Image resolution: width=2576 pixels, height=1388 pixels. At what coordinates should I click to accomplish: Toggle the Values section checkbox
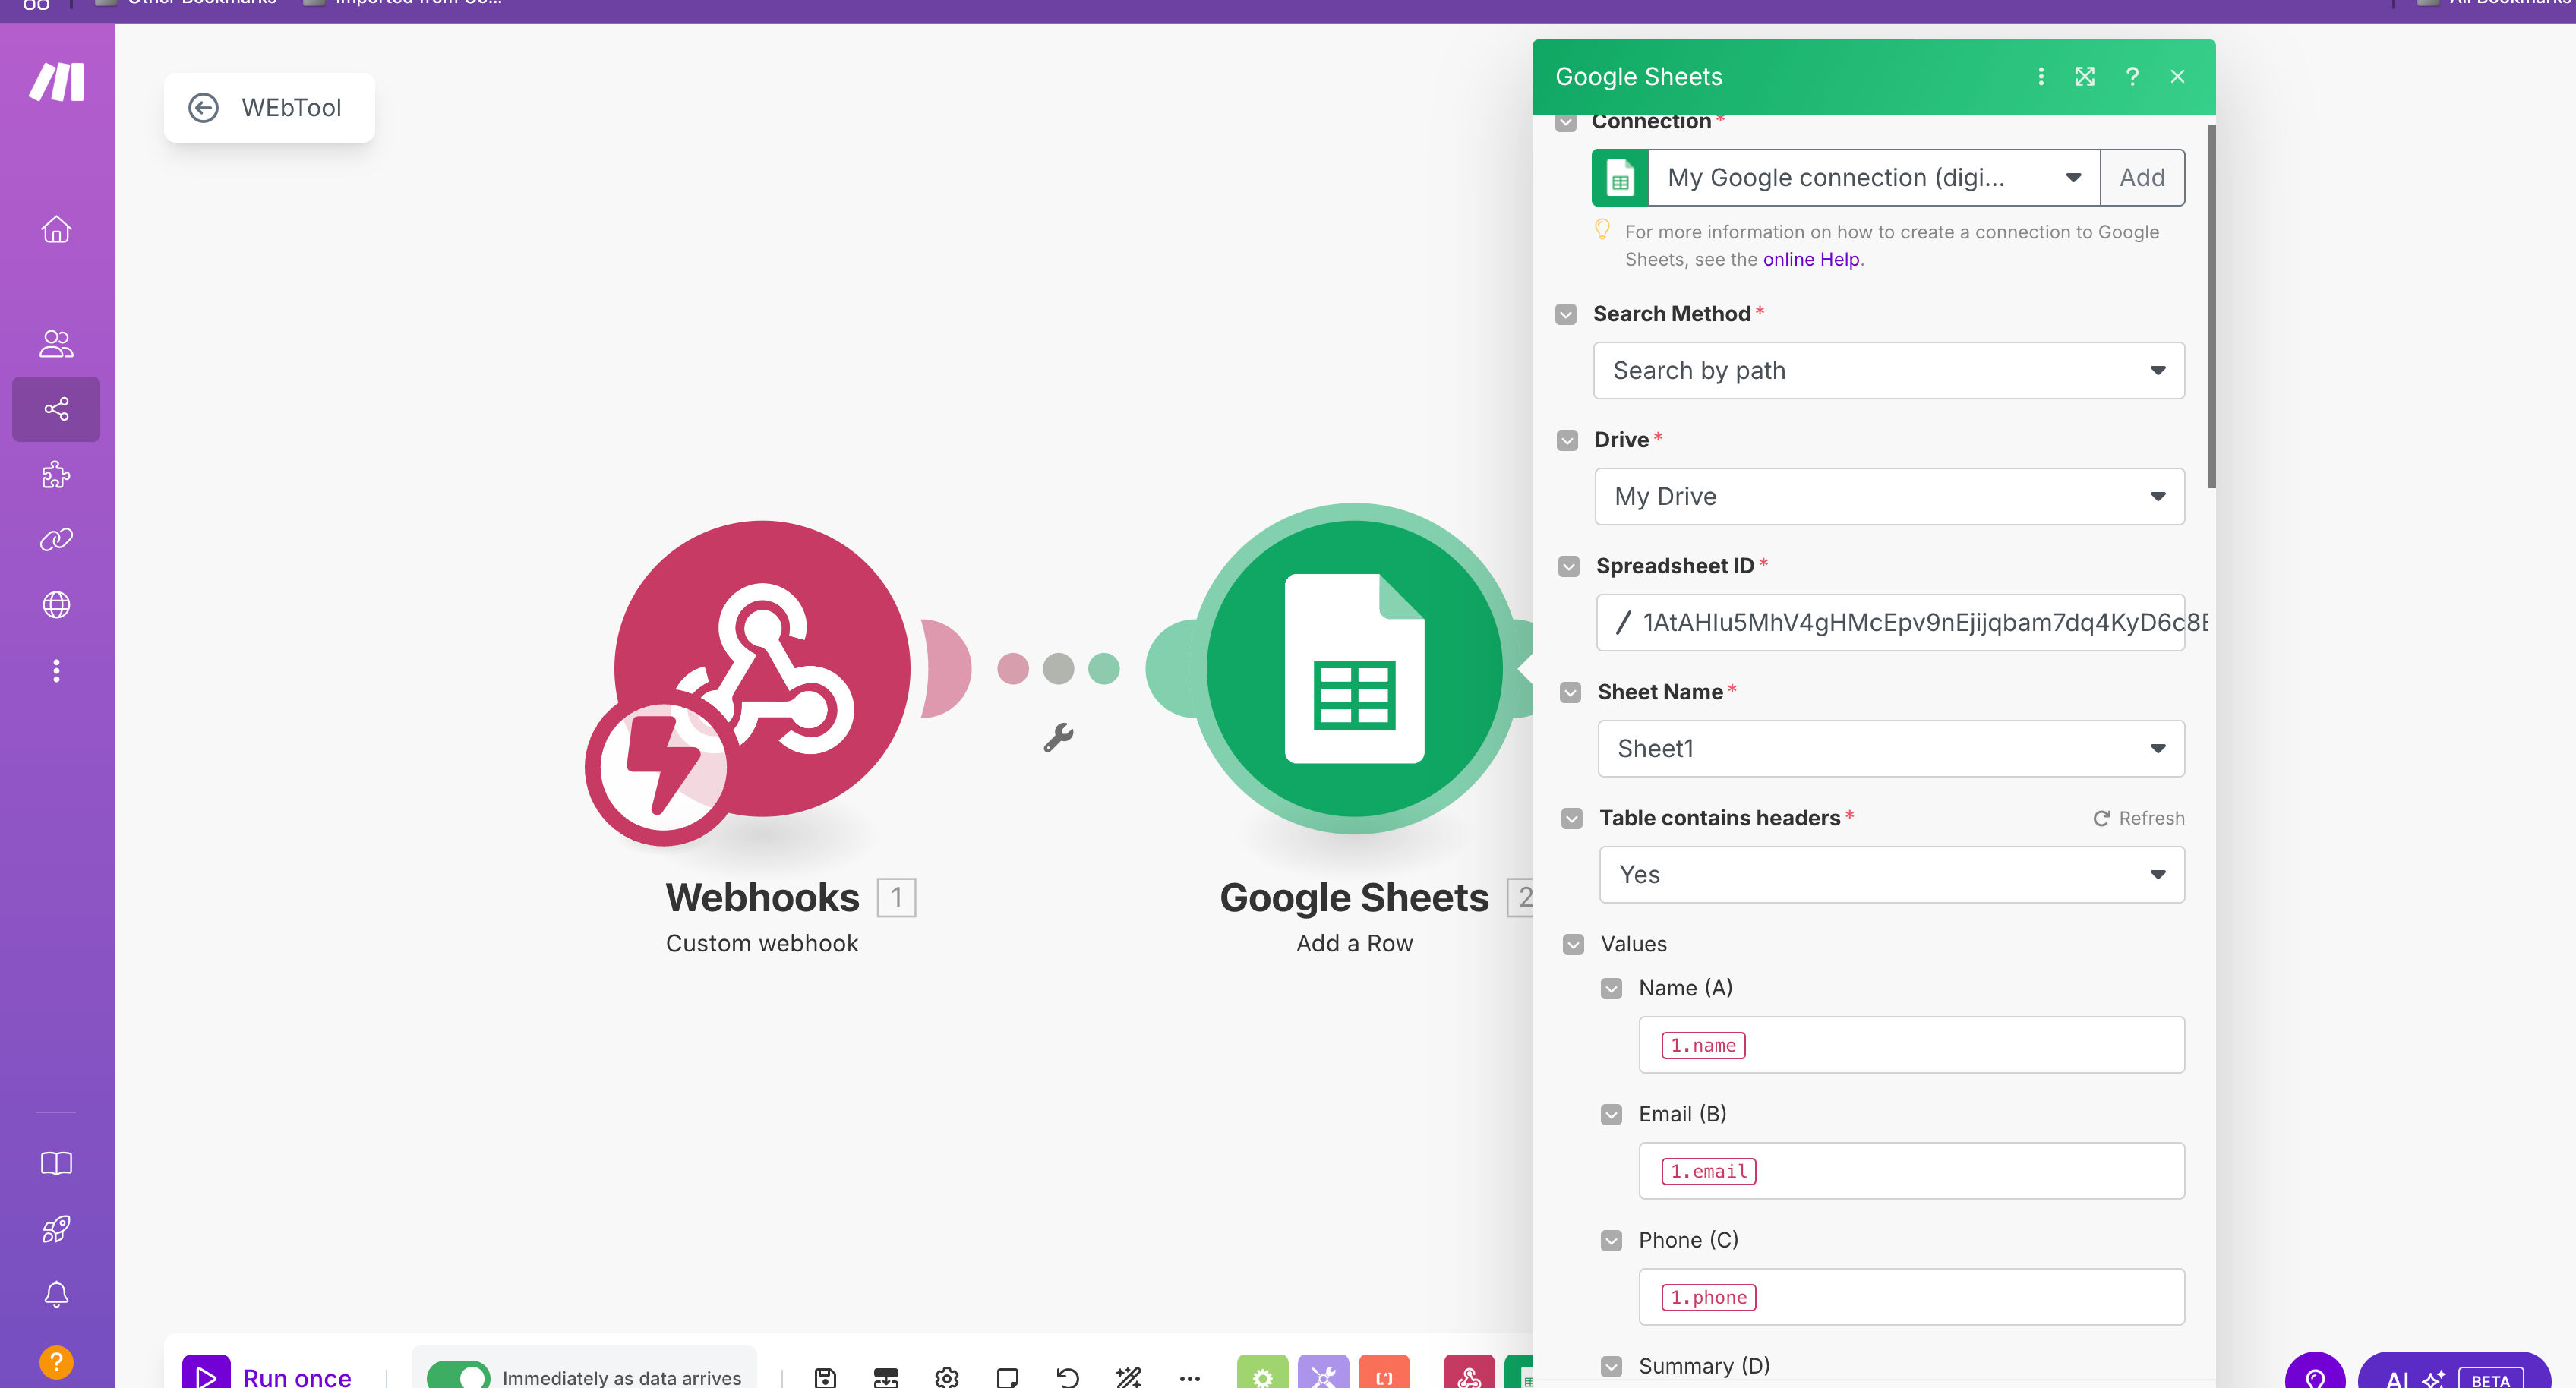coord(1573,944)
